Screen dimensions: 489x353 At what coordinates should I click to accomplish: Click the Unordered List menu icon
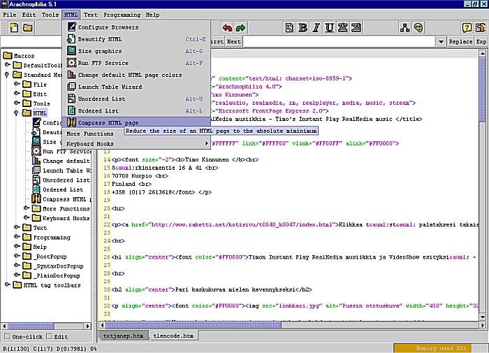point(71,99)
